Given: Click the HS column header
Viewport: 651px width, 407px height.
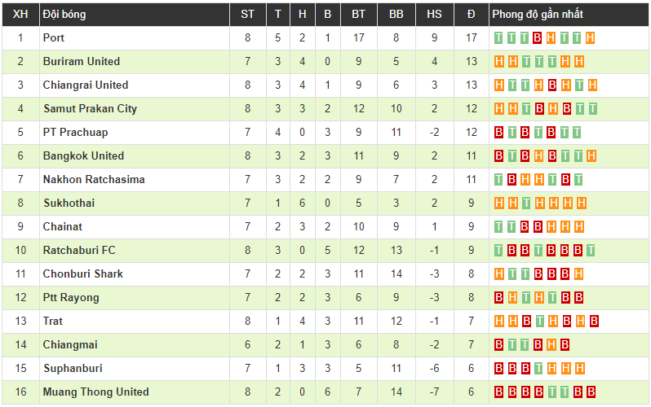Looking at the screenshot, I should [x=434, y=14].
